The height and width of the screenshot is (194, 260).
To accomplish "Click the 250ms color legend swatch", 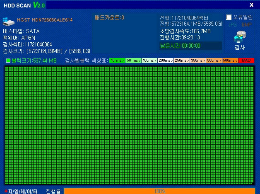I will [182, 61].
